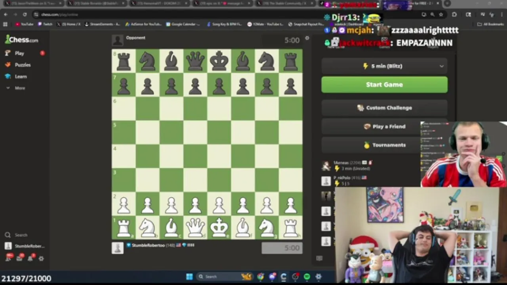Open Spotify from the taskbar
Screen dimensions: 507x285
tap(307, 277)
